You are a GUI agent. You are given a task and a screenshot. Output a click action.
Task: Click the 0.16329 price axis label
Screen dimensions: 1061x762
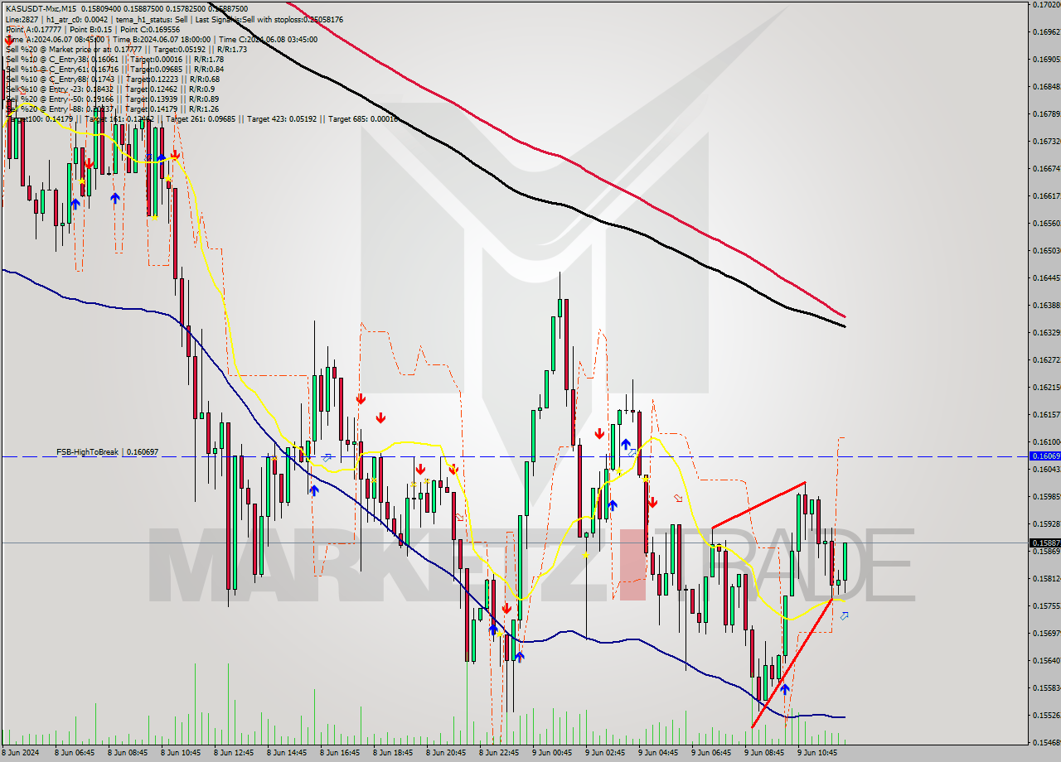tap(1046, 333)
